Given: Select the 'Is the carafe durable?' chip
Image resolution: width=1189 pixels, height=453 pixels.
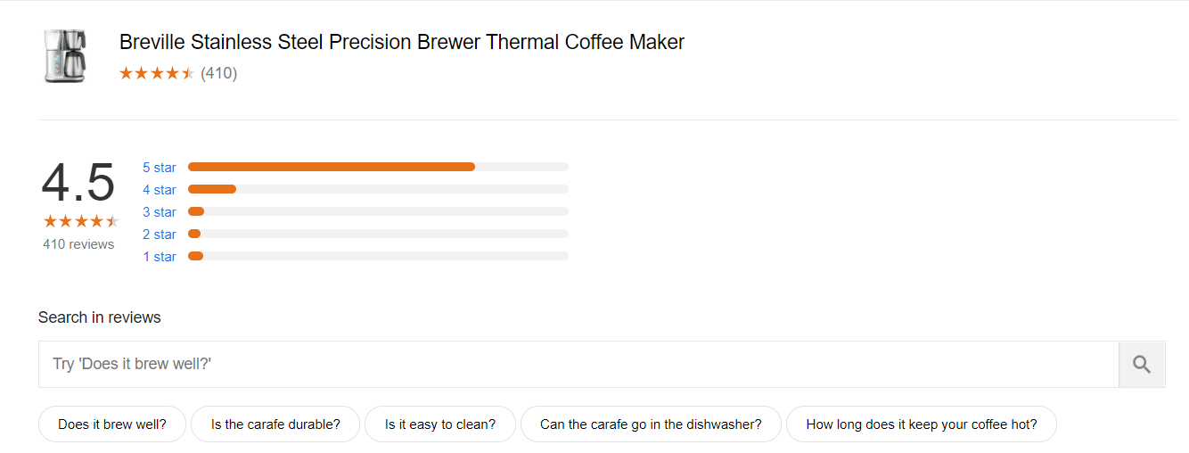Looking at the screenshot, I should (x=275, y=424).
